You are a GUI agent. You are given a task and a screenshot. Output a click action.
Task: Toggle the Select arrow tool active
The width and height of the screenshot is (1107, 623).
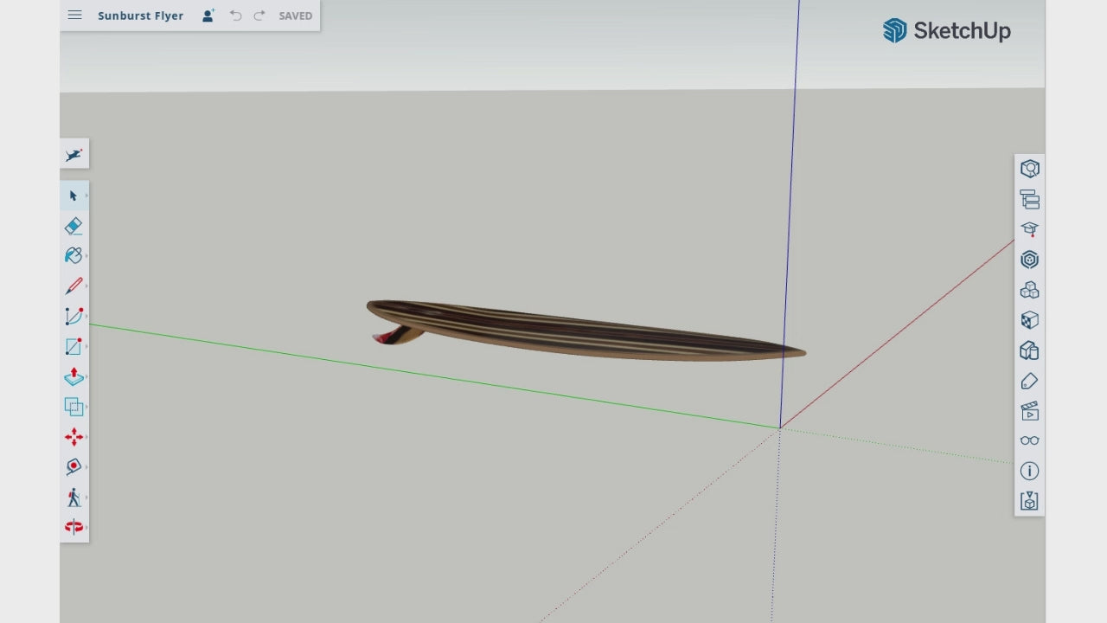(x=74, y=196)
